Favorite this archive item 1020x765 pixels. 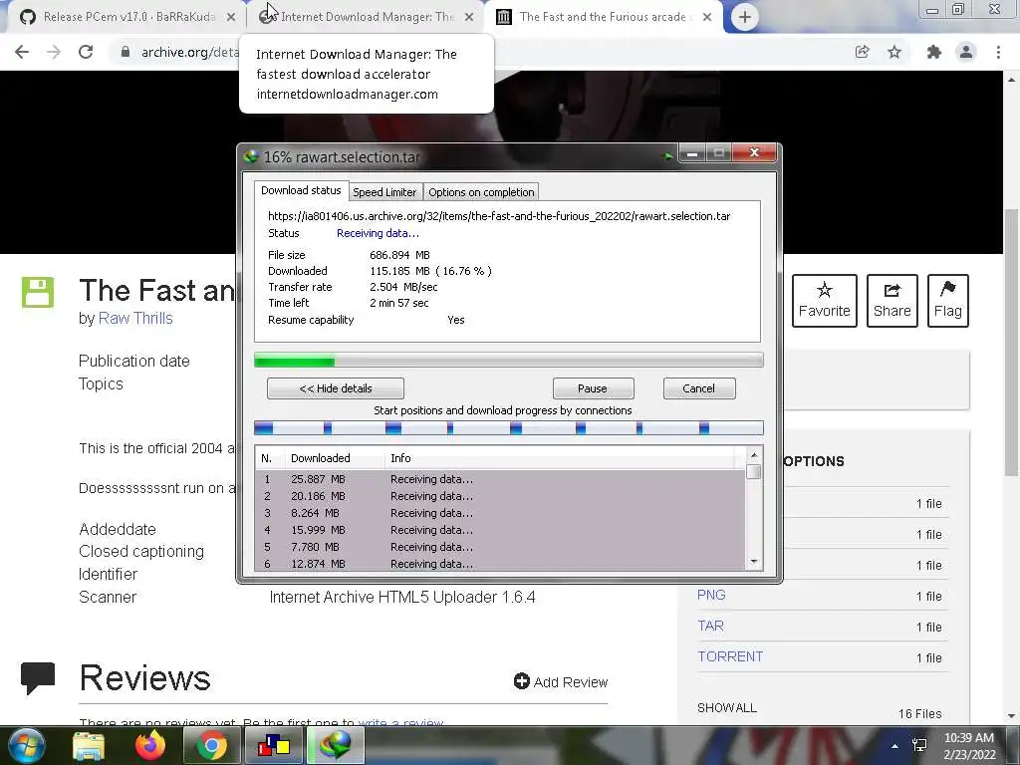click(x=824, y=301)
